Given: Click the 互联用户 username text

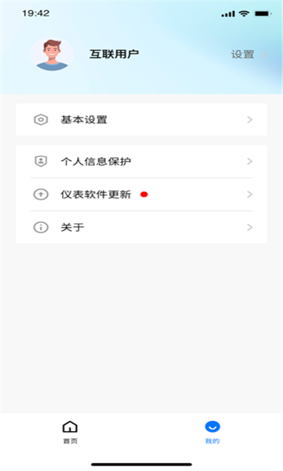Looking at the screenshot, I should pos(114,54).
